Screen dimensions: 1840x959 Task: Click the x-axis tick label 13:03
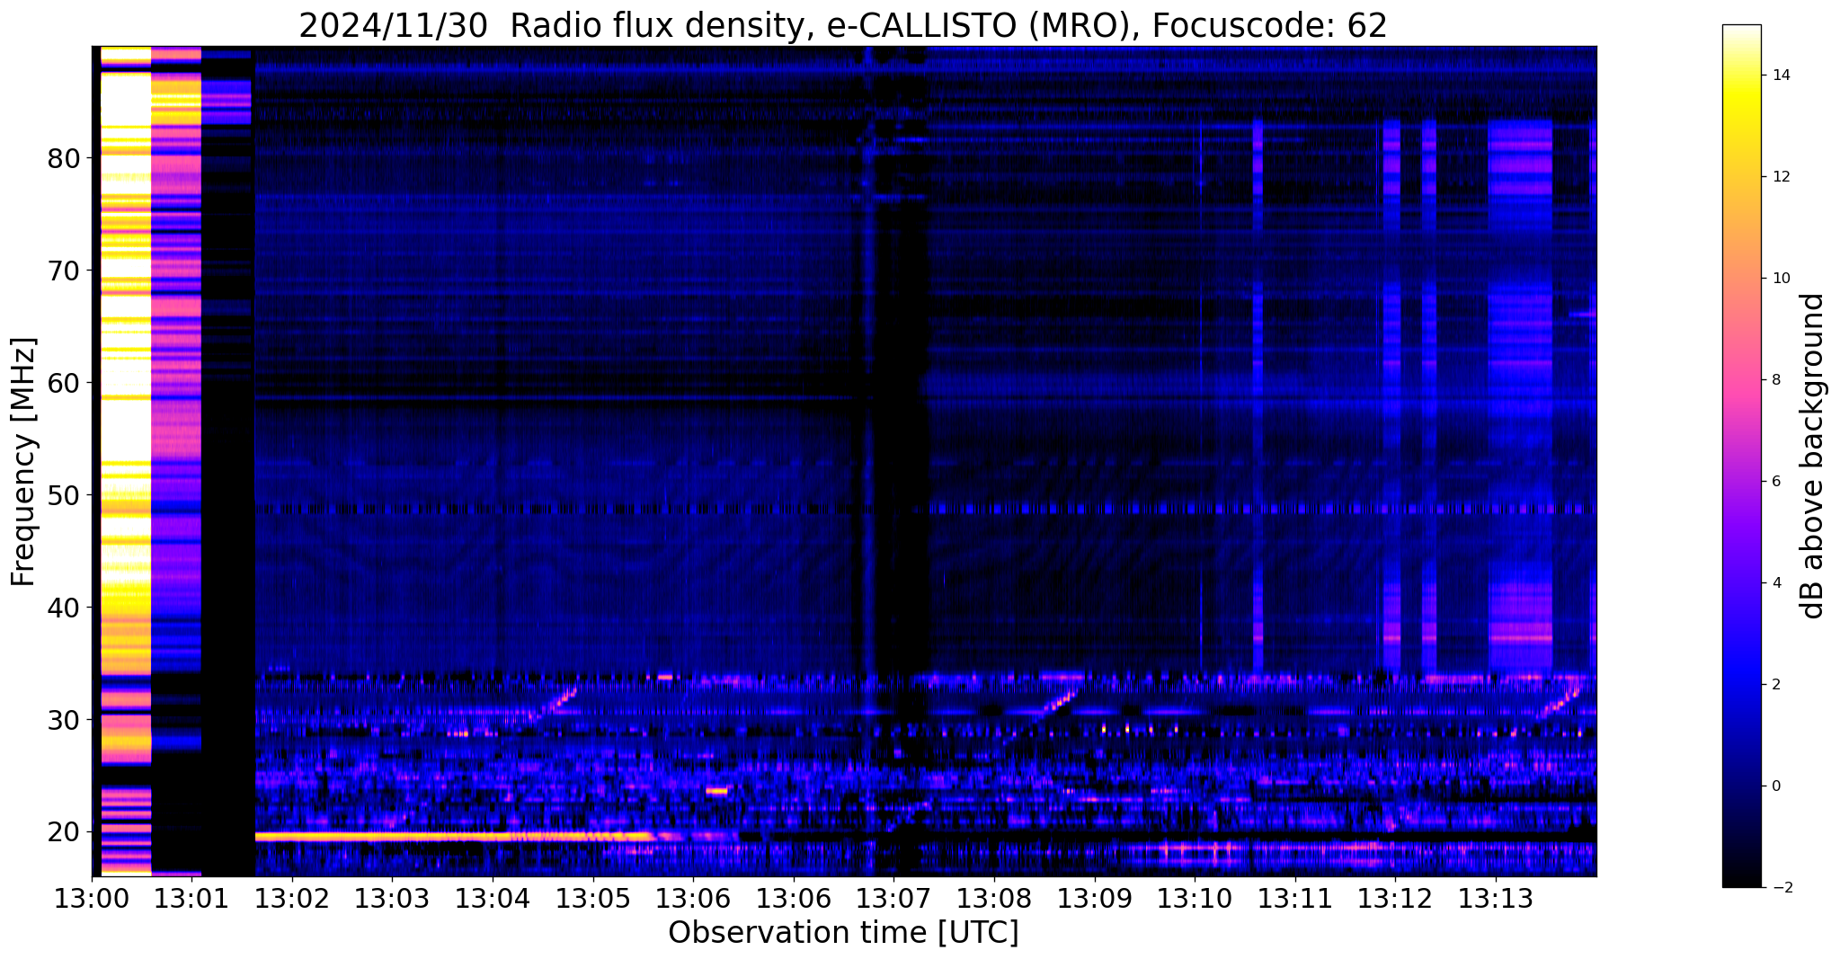tap(392, 898)
